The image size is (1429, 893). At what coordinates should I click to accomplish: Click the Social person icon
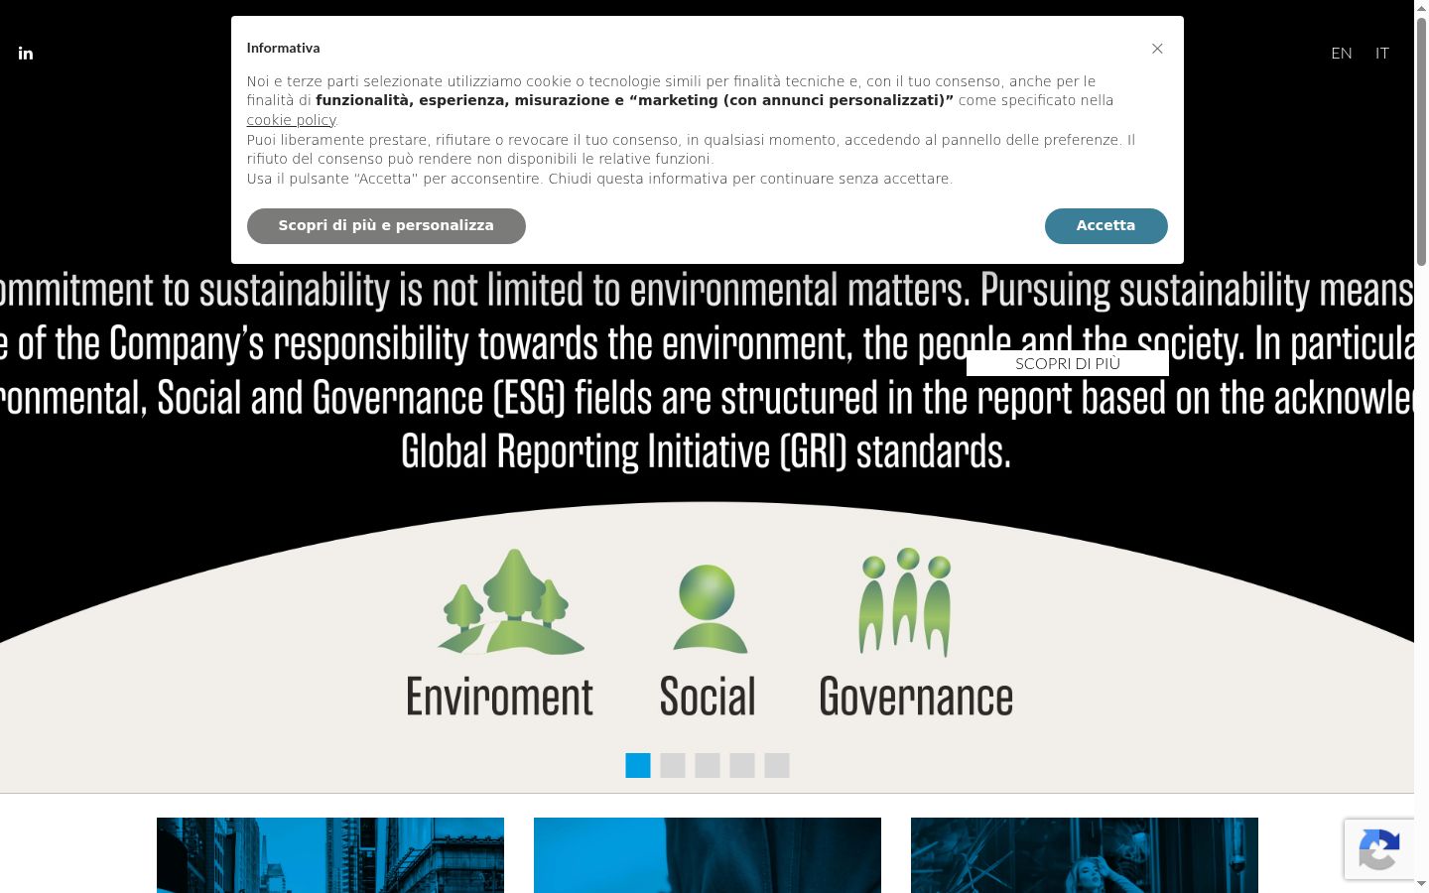pos(709,608)
